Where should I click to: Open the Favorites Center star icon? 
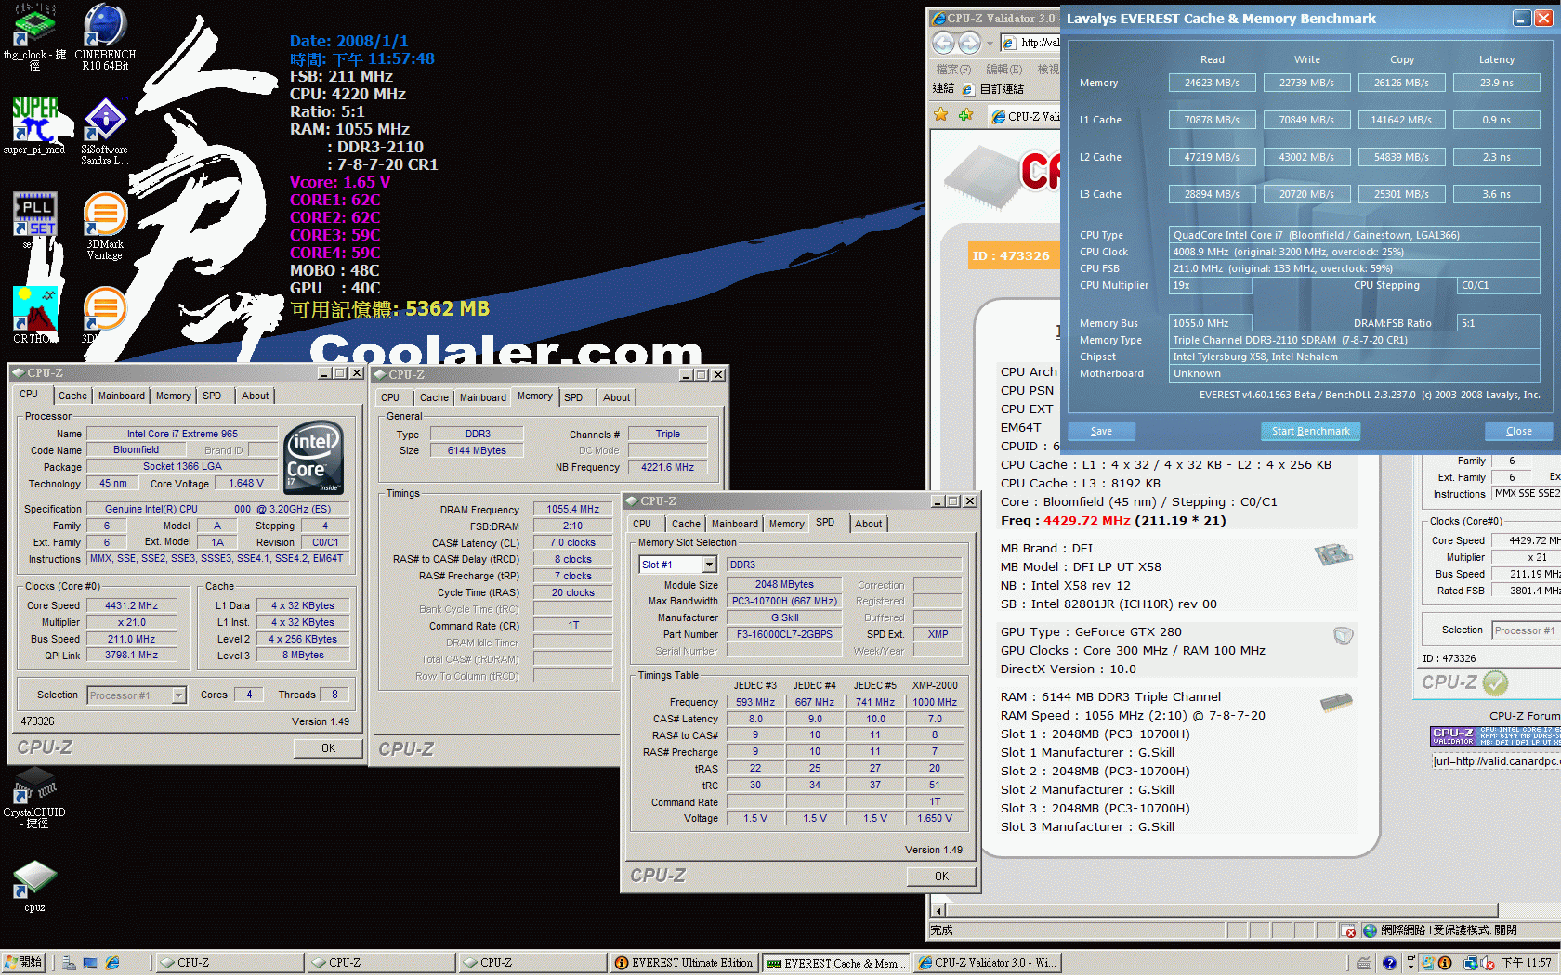941,114
